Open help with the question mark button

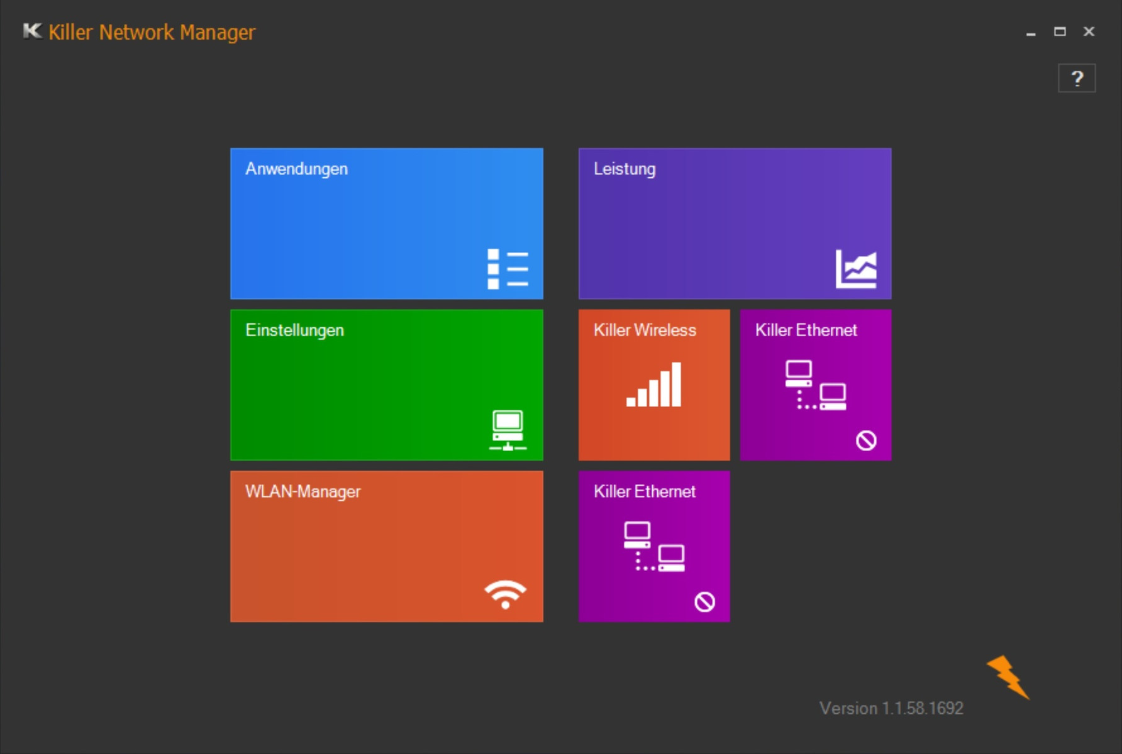(x=1077, y=78)
